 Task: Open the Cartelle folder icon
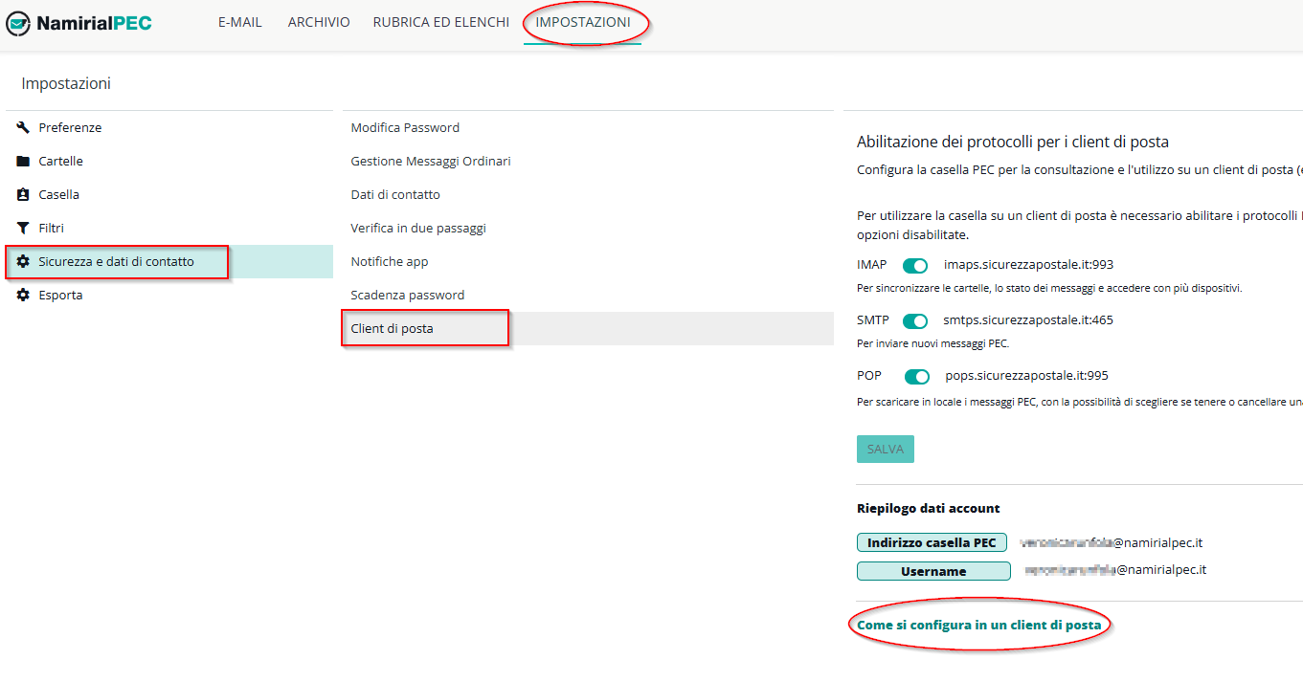click(23, 161)
